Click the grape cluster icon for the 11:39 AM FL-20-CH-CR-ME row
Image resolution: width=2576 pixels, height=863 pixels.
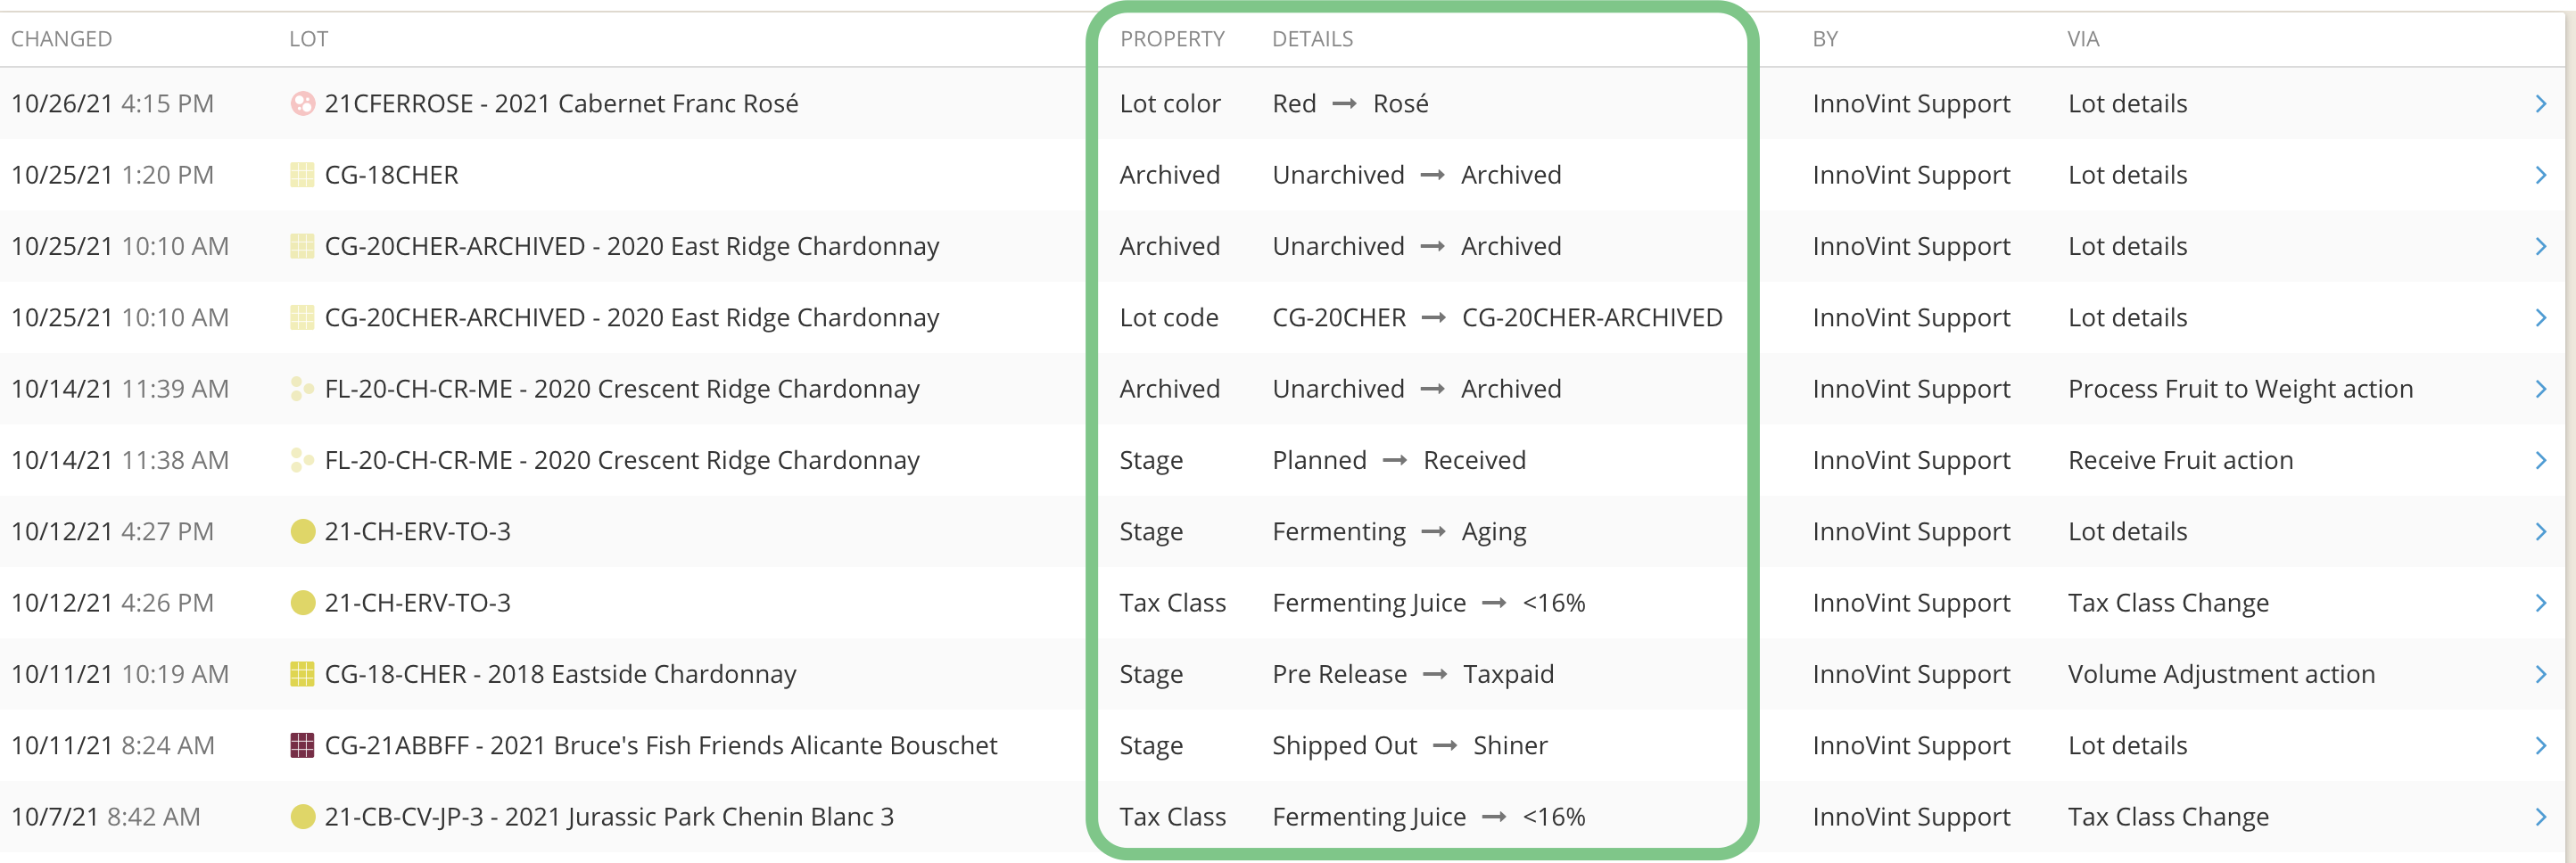pyautogui.click(x=302, y=389)
